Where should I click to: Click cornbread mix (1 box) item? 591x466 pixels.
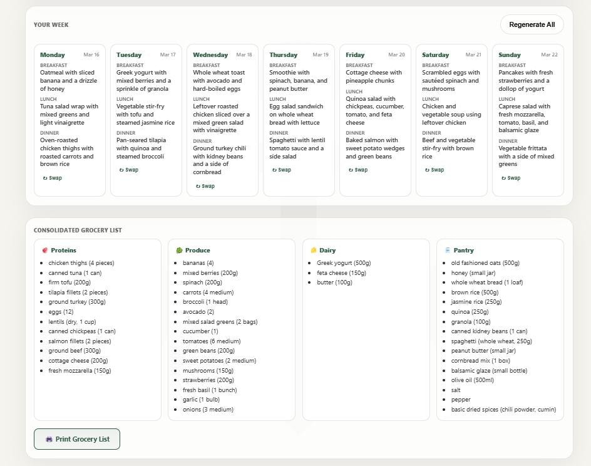481,361
